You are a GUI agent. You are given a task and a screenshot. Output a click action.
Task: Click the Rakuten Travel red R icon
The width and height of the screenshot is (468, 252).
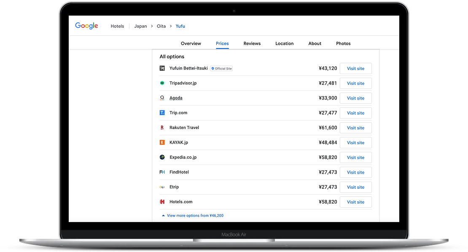[162, 128]
